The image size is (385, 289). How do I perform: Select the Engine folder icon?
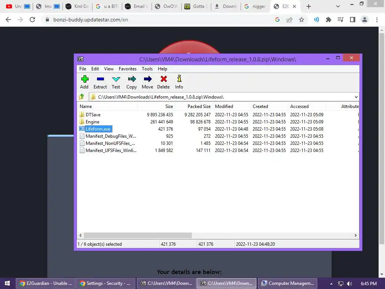point(82,122)
